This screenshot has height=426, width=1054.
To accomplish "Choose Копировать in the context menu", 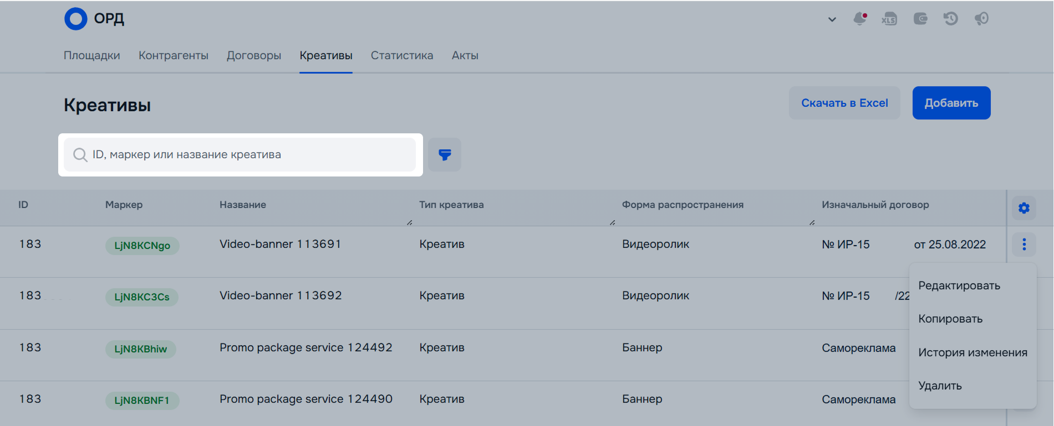I will tap(950, 319).
